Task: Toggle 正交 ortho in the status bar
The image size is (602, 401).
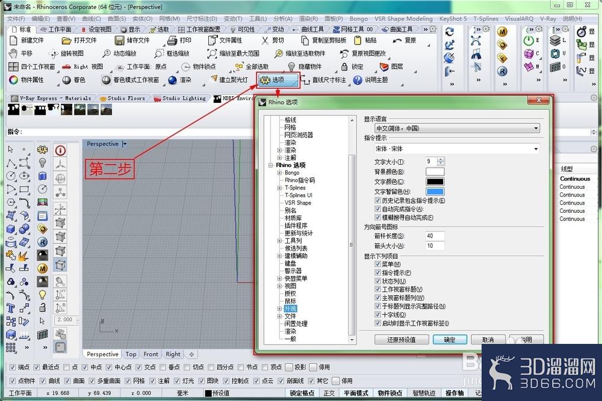Action: click(329, 393)
